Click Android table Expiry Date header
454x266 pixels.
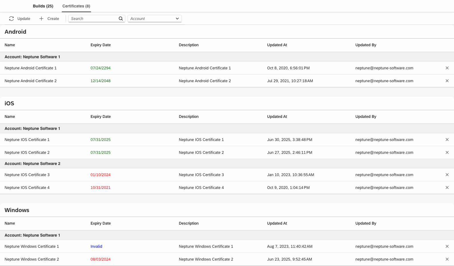tap(101, 45)
